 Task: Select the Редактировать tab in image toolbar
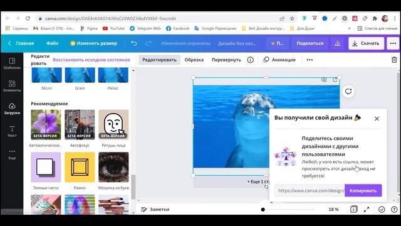click(x=159, y=60)
